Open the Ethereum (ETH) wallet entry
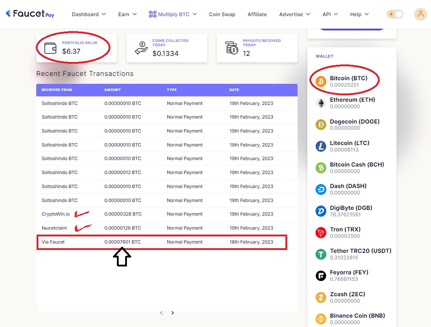Image resolution: width=431 pixels, height=327 pixels. (x=352, y=103)
